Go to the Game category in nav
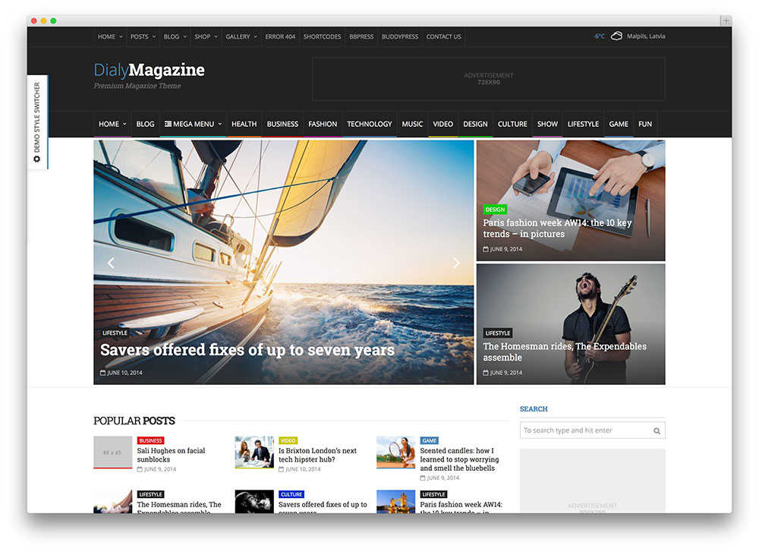759x552 pixels. point(619,124)
